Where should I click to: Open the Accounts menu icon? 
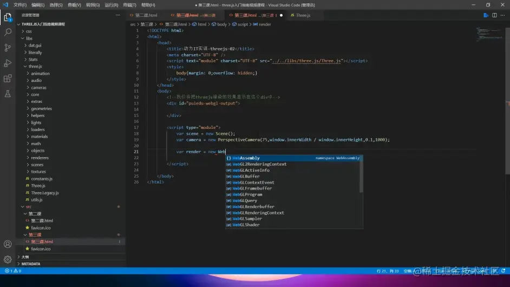[x=8, y=244]
